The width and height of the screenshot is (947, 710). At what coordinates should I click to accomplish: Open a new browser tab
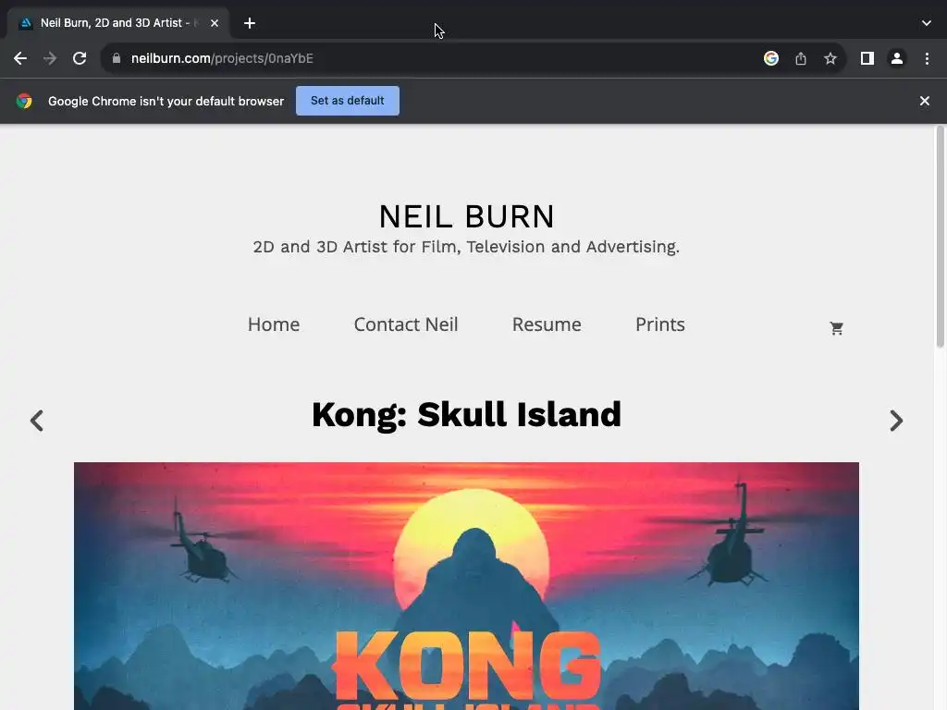pos(250,23)
